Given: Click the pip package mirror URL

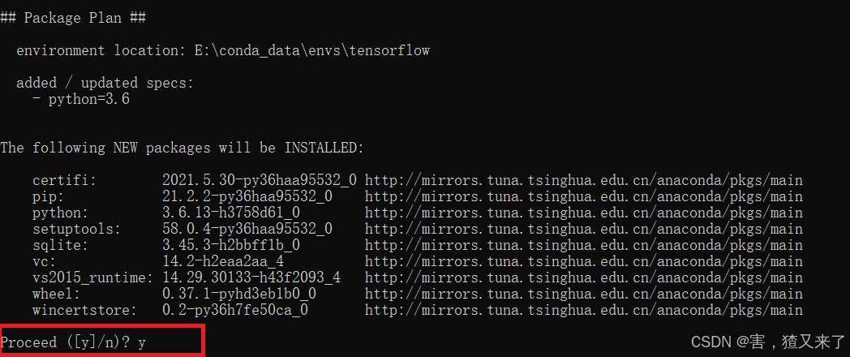Looking at the screenshot, I should coord(583,196).
